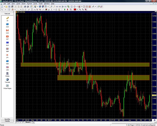Open the Chart menu

tap(18, 4)
